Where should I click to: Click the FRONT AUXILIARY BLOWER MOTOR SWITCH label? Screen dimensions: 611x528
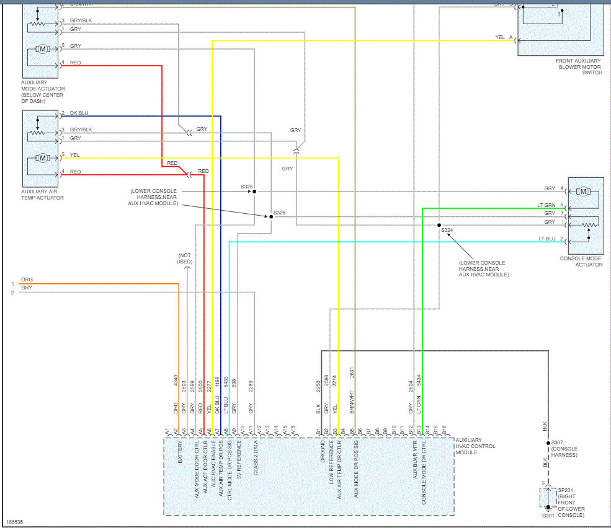579,66
